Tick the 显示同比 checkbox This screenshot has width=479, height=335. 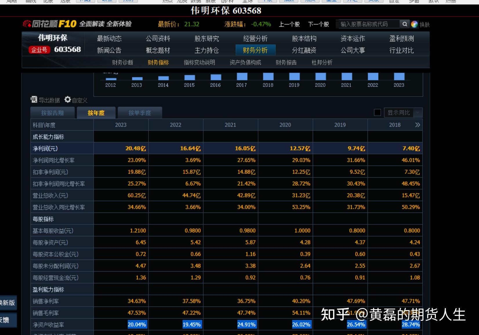pyautogui.click(x=377, y=113)
